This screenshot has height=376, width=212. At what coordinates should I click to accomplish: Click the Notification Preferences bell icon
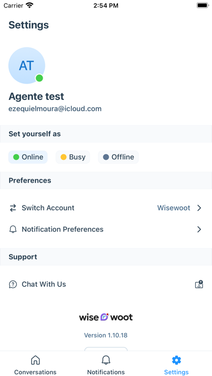pyautogui.click(x=13, y=230)
